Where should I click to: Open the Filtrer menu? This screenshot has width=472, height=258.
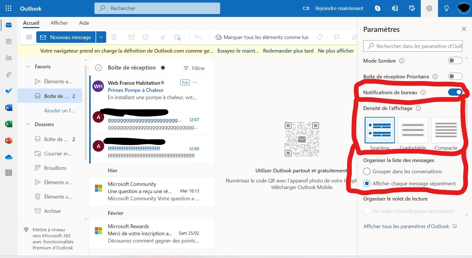(194, 68)
